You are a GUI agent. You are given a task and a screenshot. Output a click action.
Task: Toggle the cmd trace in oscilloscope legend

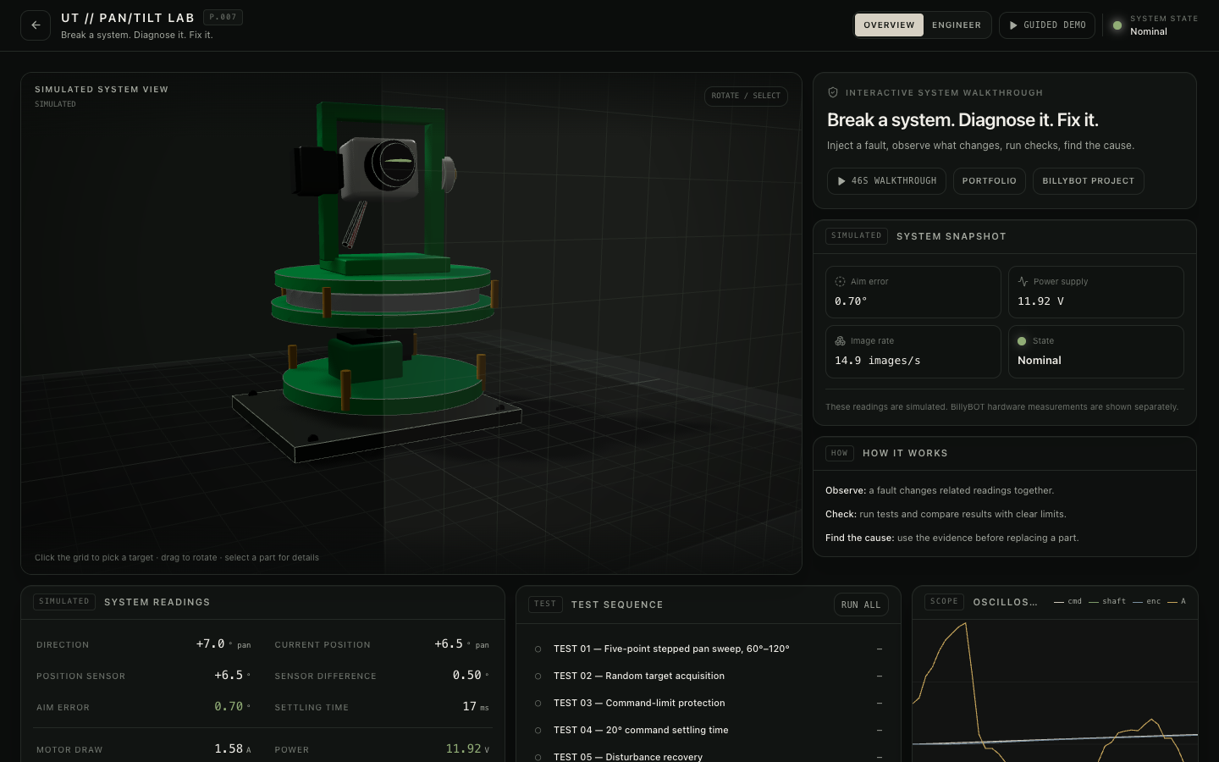tap(1067, 602)
